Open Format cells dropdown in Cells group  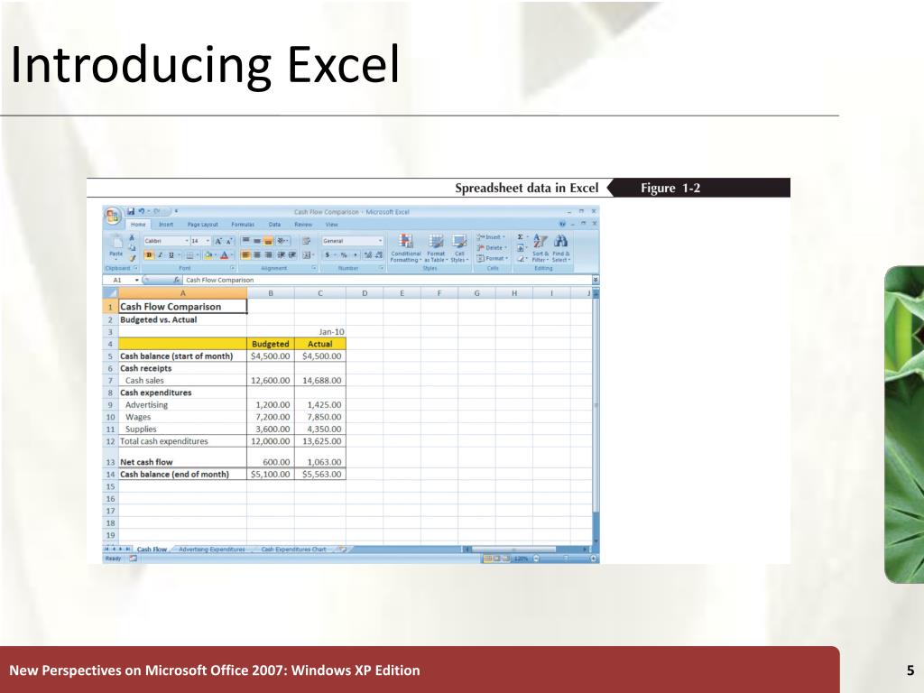coord(492,258)
